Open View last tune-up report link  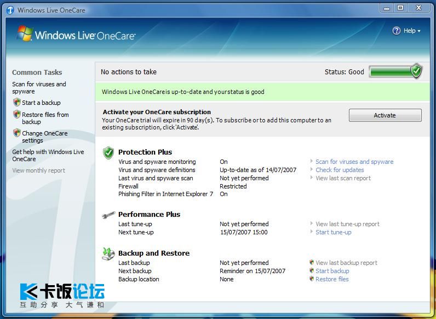[x=347, y=224]
